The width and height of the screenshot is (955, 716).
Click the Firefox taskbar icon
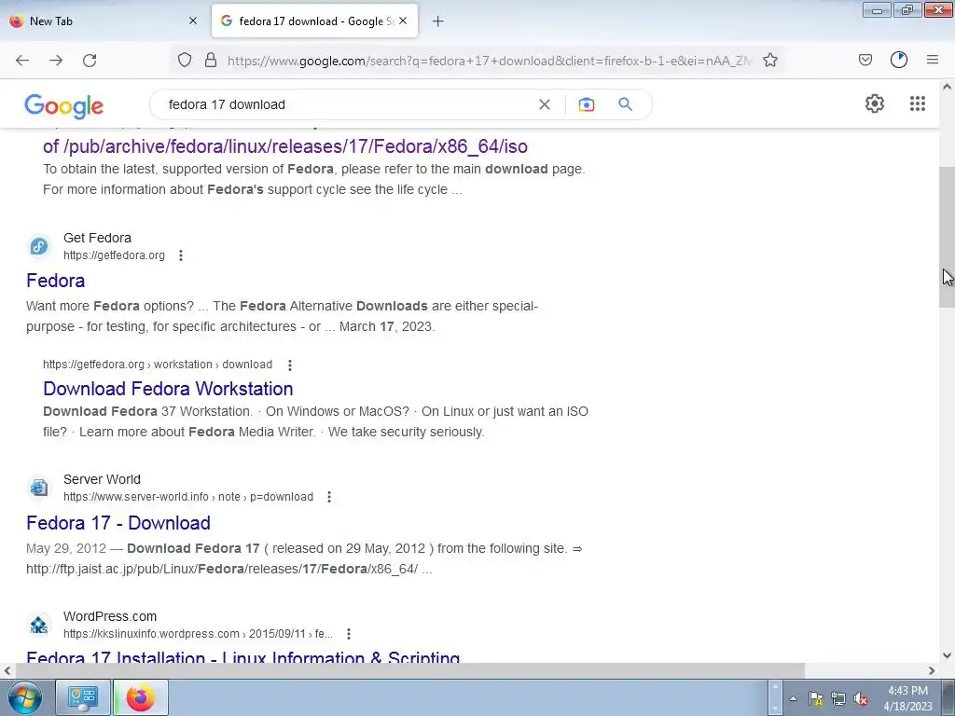[141, 697]
